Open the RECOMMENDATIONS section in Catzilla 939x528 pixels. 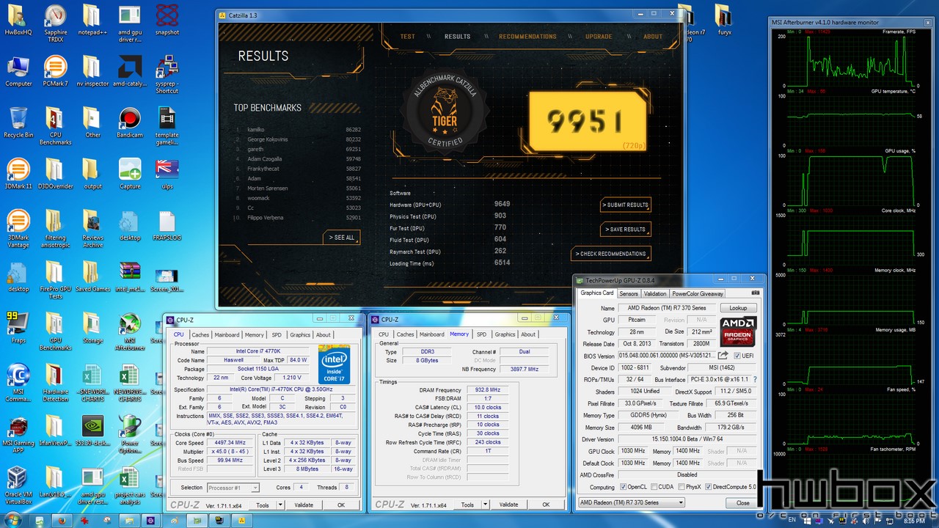527,37
